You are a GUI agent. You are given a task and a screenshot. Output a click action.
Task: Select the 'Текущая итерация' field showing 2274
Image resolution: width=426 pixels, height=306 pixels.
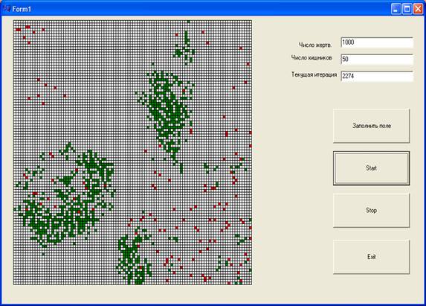coord(377,76)
